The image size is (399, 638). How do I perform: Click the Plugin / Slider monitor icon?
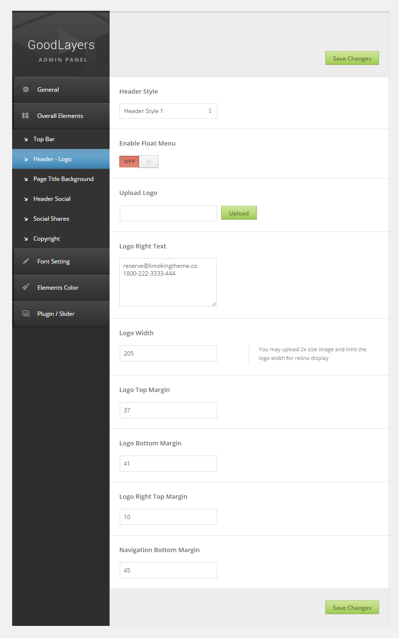[x=26, y=314]
